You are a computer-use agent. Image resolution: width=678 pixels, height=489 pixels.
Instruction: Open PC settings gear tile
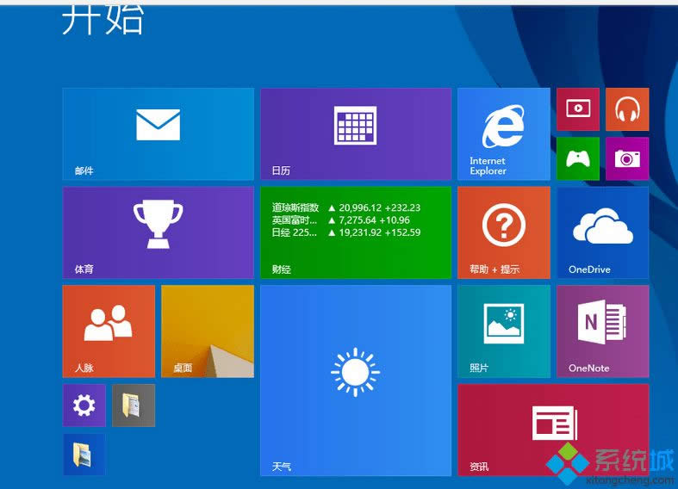[84, 405]
